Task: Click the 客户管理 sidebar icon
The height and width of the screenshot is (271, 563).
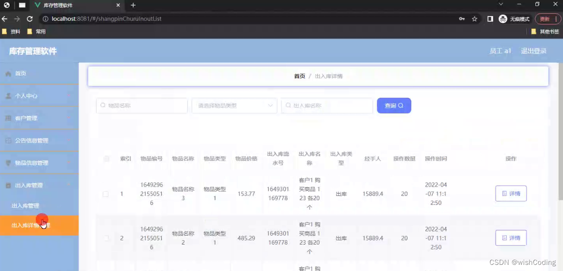Action: pos(8,118)
